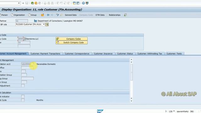Open General Data view
Image resolution: width=201 pixels, height=113 pixels.
71,15
